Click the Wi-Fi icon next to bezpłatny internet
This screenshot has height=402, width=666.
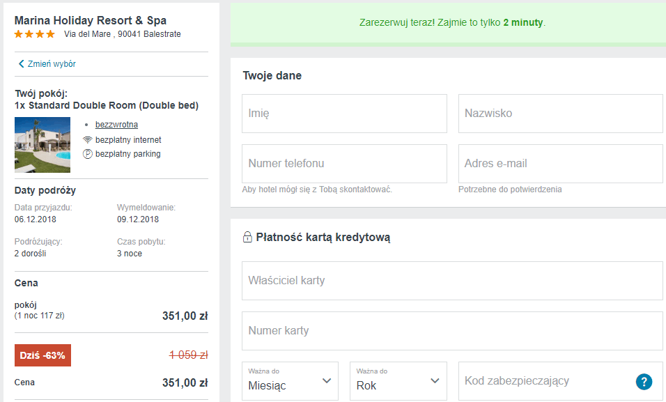tap(88, 140)
